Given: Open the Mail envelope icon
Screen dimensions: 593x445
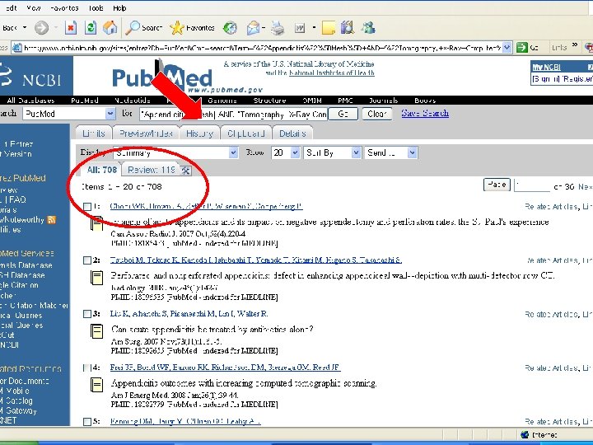Looking at the screenshot, I should coord(253,28).
